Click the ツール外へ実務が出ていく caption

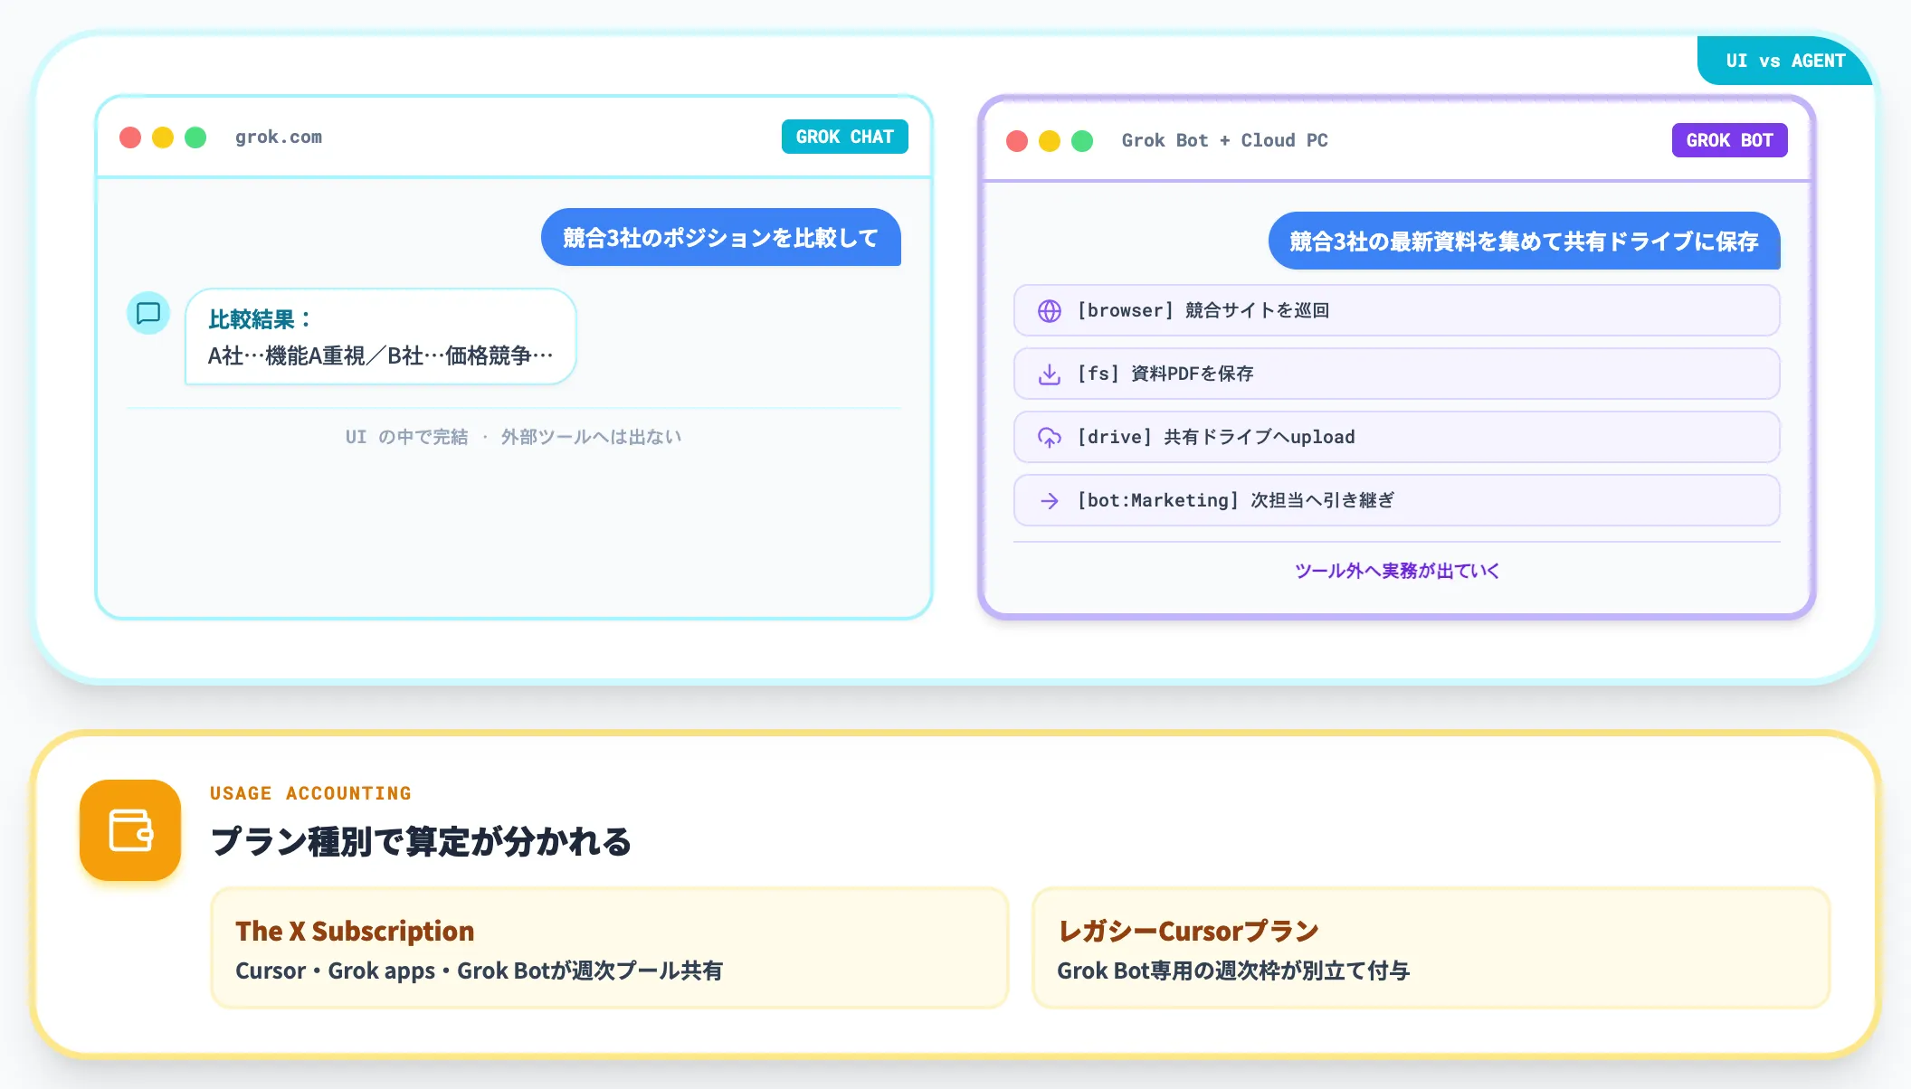[1397, 571]
